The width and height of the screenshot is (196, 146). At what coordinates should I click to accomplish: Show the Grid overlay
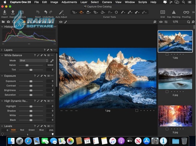(x=162, y=12)
